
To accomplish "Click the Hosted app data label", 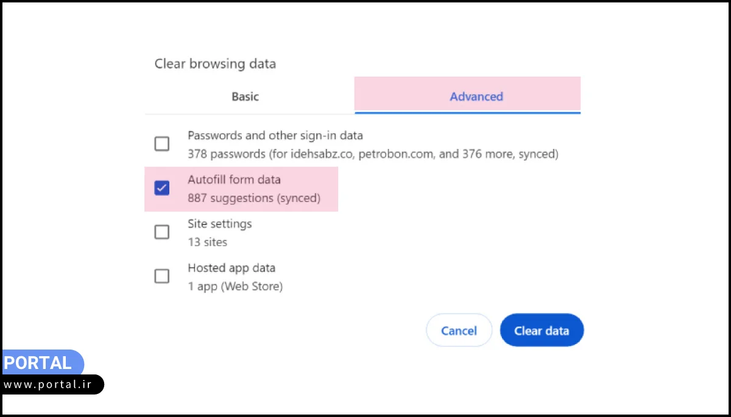I will click(x=231, y=268).
